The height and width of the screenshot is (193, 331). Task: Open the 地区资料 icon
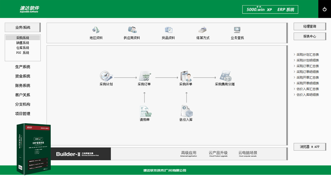pos(96,30)
